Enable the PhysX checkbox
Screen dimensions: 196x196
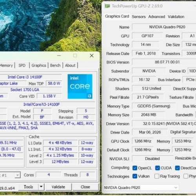(x=186, y=176)
